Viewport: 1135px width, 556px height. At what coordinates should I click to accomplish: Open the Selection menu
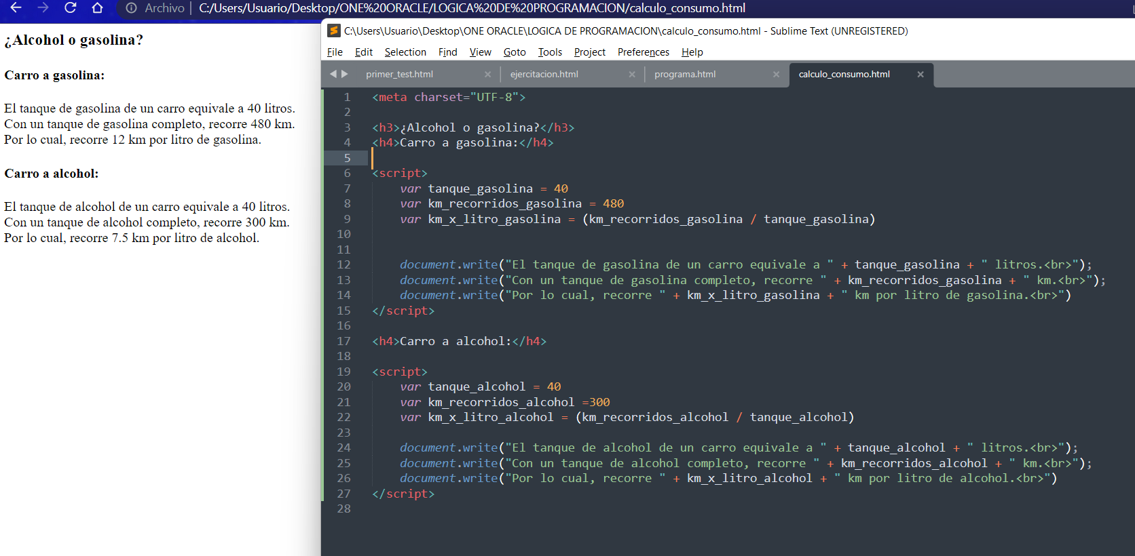coord(405,52)
